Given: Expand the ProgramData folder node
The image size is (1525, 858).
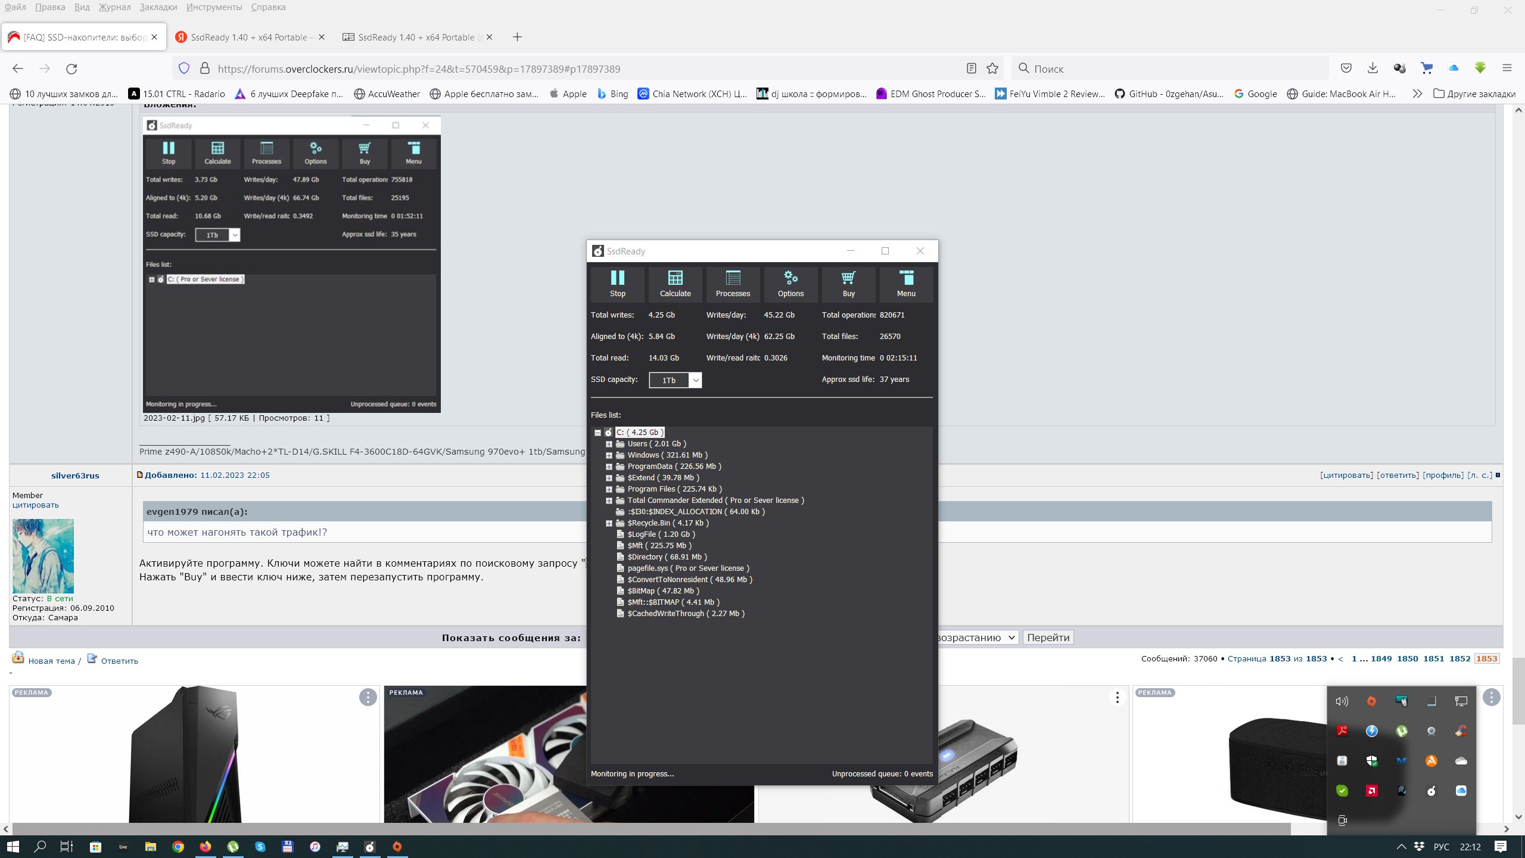Looking at the screenshot, I should (609, 467).
